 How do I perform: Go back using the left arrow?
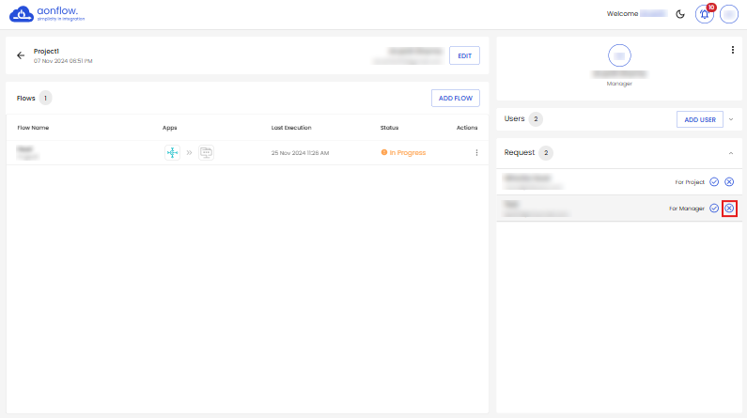tap(21, 55)
